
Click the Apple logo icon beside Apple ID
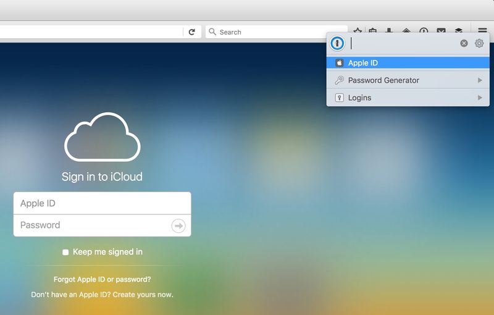339,62
